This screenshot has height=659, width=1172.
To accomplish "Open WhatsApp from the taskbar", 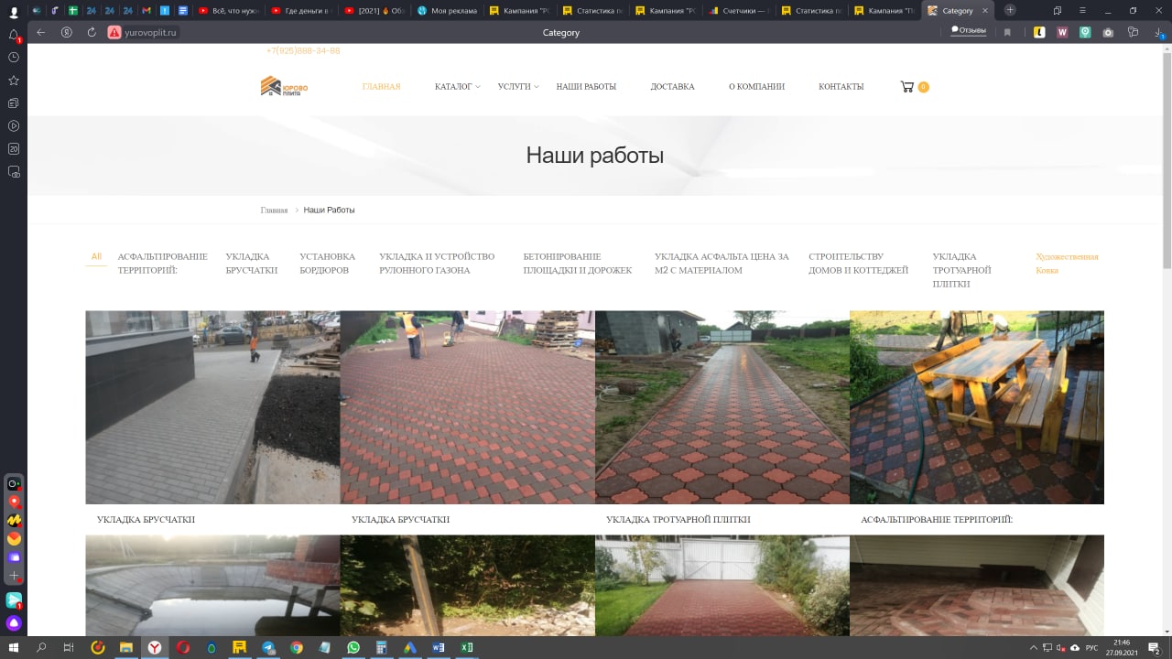I will click(x=353, y=648).
